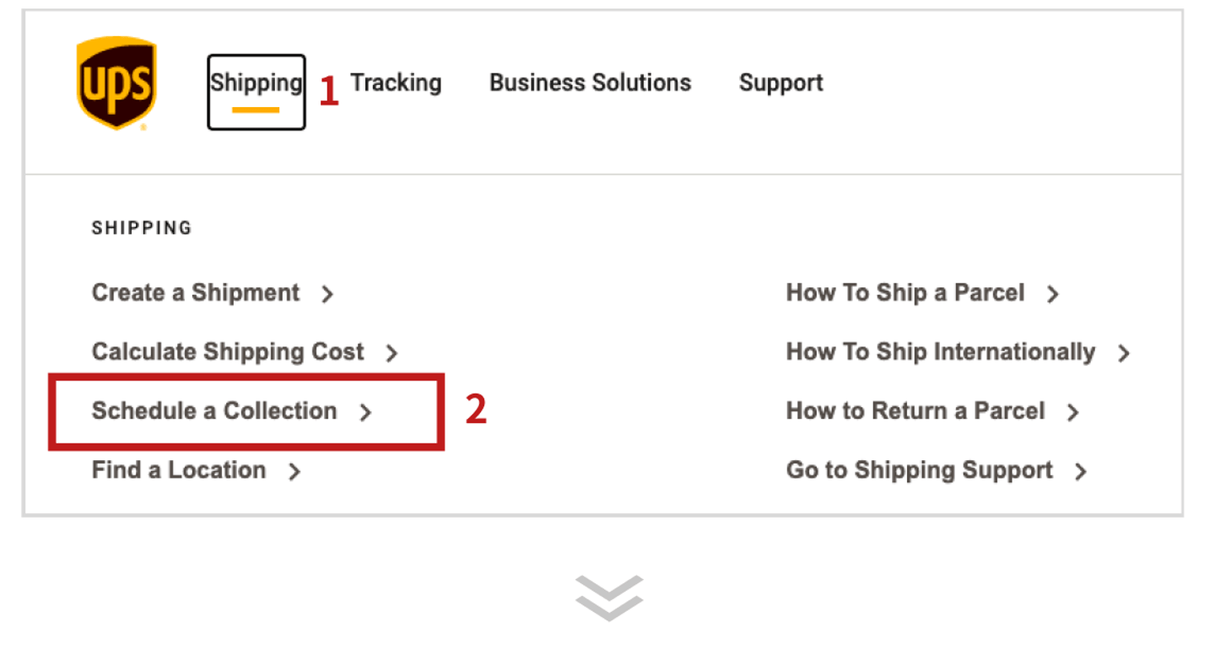Click the double chevron down icon
Viewport: 1215px width, 649px height.
(x=609, y=598)
